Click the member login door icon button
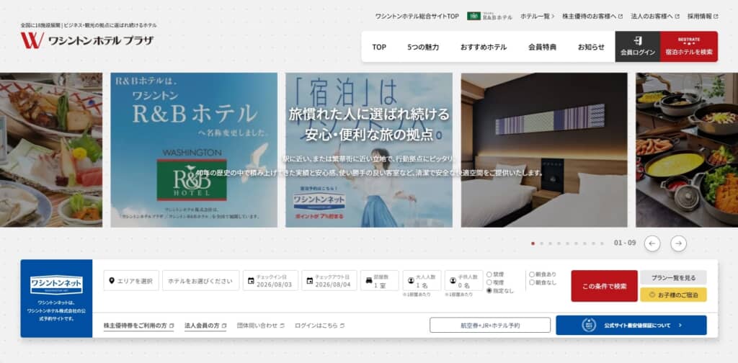The height and width of the screenshot is (363, 738). 637,47
